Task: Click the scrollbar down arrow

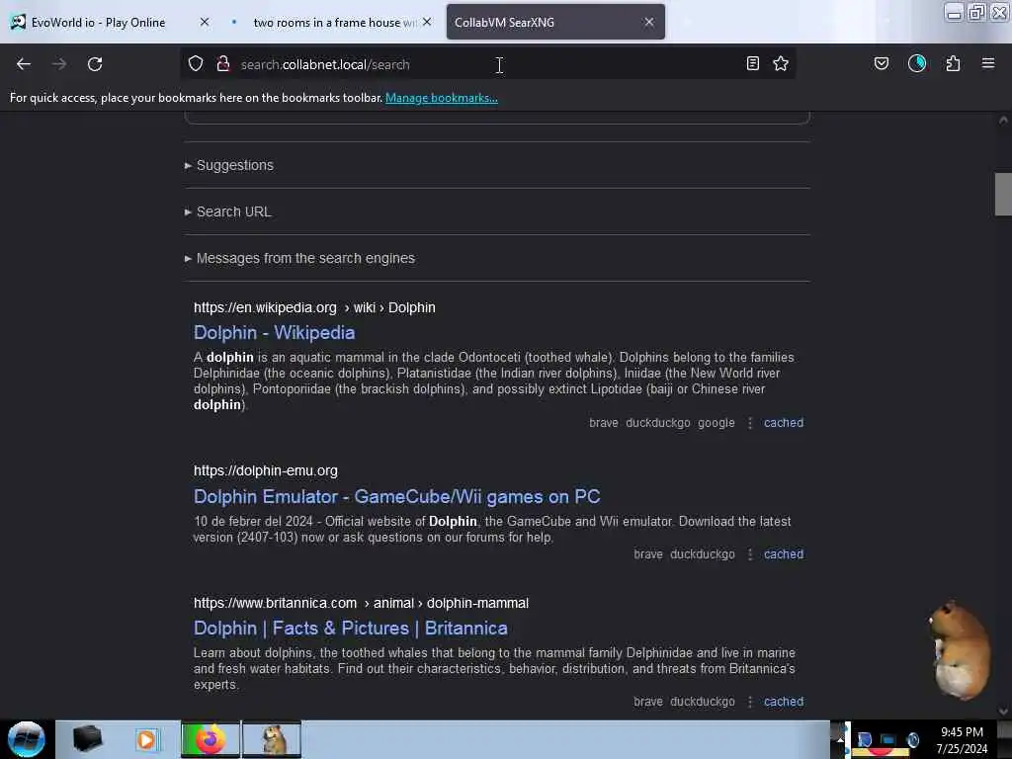Action: [x=1003, y=712]
